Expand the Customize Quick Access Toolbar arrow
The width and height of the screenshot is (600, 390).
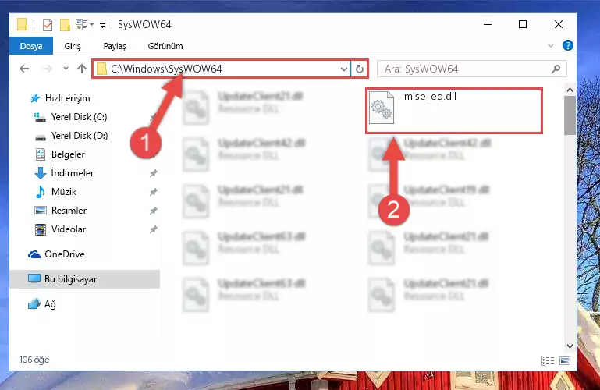coord(102,26)
